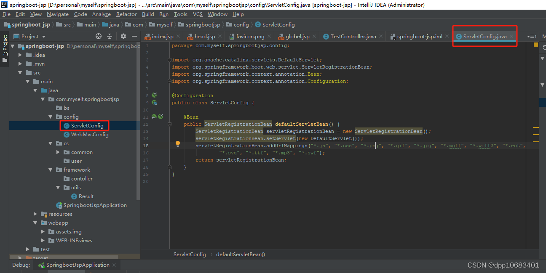Click the locate-file crosshair icon in Project panel
Viewport: 546px width, 273px height.
99,36
